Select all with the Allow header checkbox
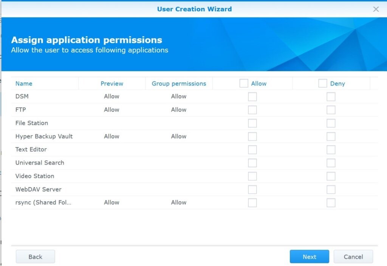387x266 pixels. (x=244, y=83)
